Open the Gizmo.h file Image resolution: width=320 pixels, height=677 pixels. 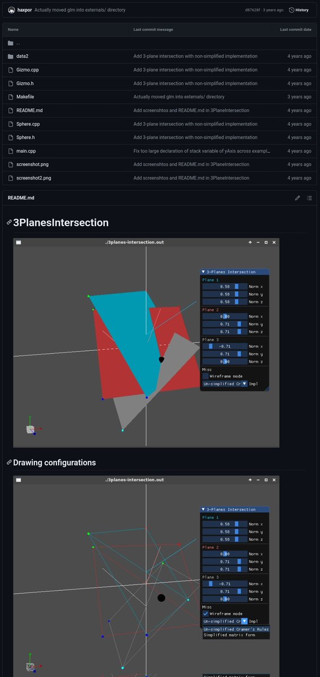pyautogui.click(x=25, y=83)
